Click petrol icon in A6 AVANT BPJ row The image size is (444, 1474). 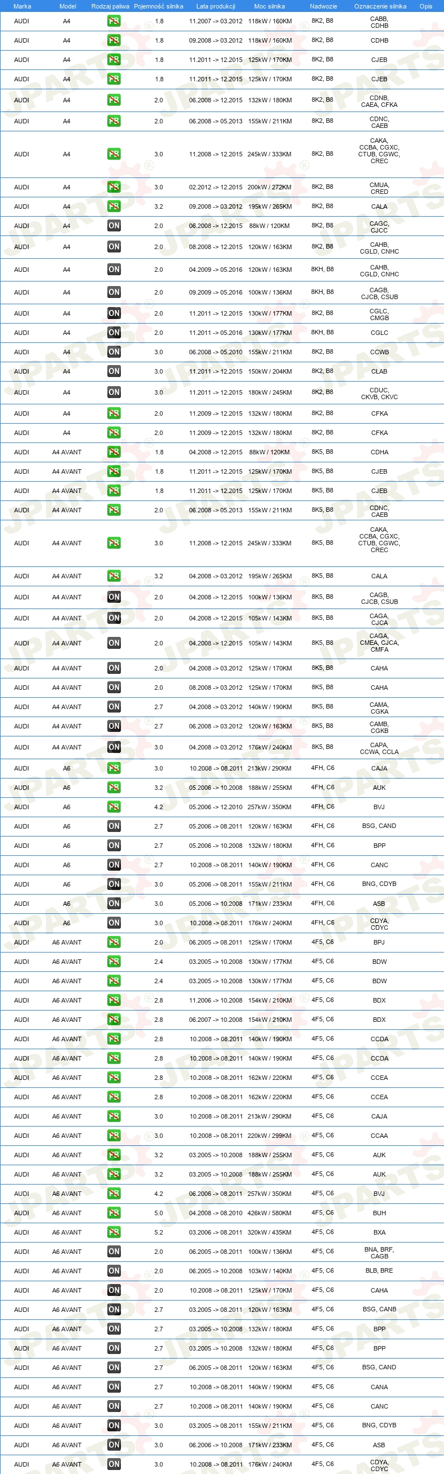pyautogui.click(x=114, y=942)
